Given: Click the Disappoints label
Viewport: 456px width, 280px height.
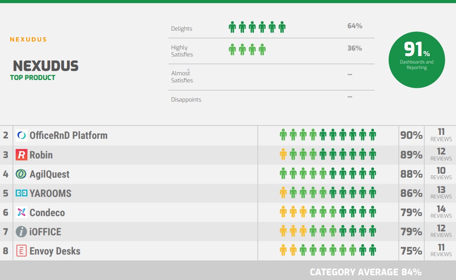Looking at the screenshot, I should pyautogui.click(x=186, y=100).
